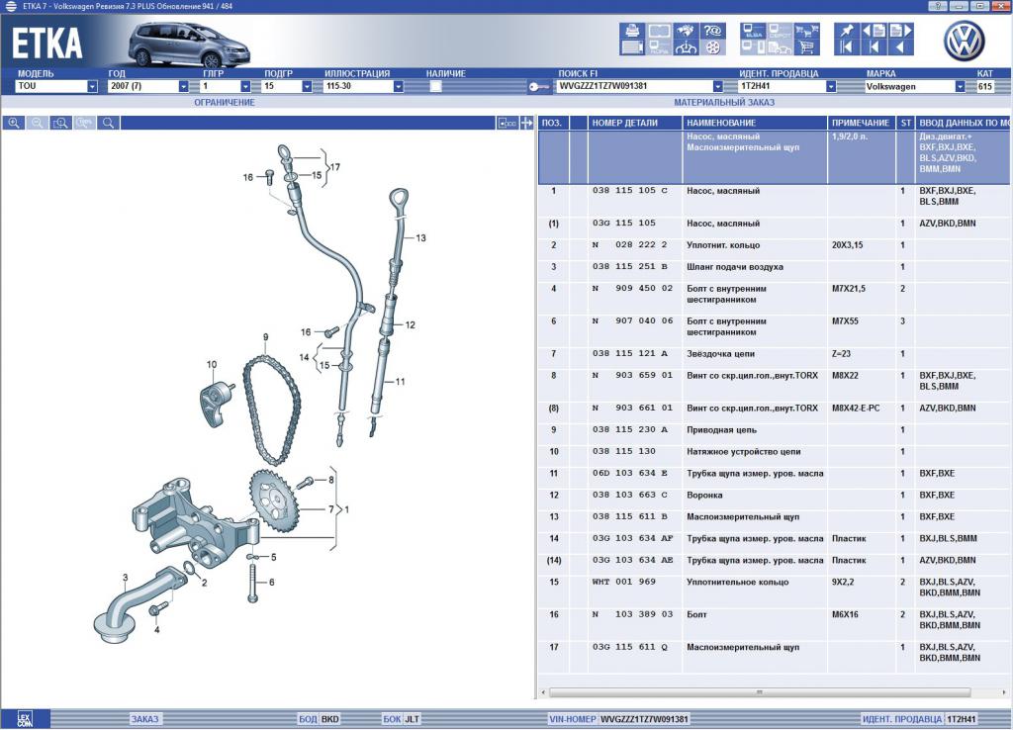This screenshot has width=1013, height=730.
Task: Click the single-bar back arrow icon
Action: (x=875, y=47)
